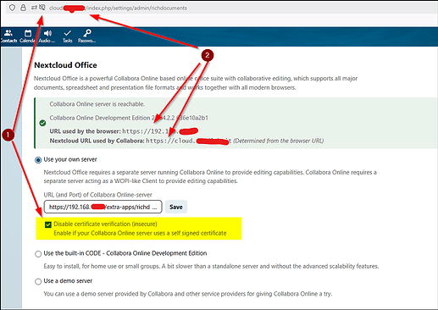
Task: Open the Tasks checkmark icon
Action: click(x=68, y=33)
